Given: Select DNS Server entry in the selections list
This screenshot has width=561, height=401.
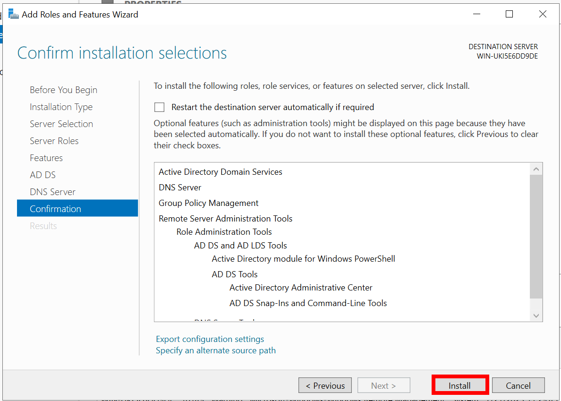Looking at the screenshot, I should [180, 188].
